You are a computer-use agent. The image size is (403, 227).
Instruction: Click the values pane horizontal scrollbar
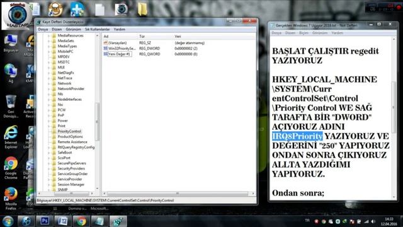pyautogui.click(x=178, y=194)
